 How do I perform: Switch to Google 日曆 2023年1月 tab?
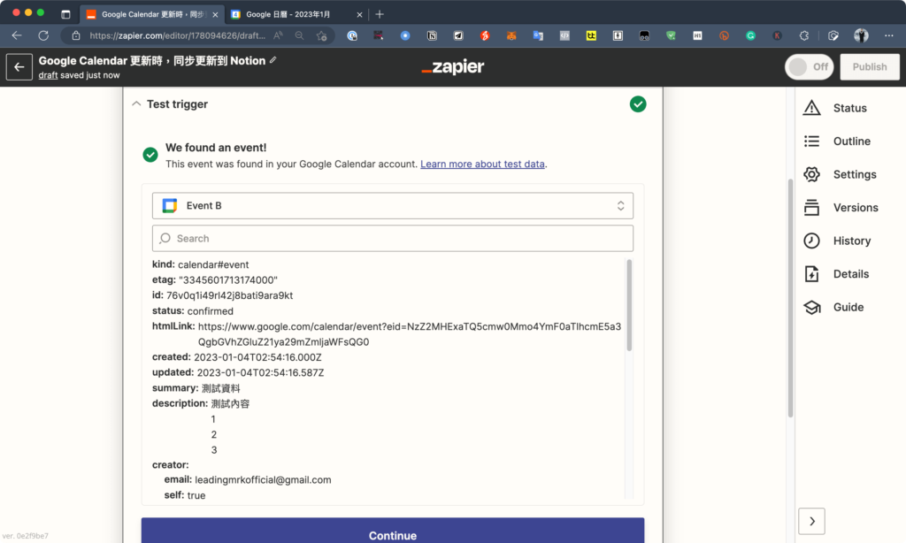coord(296,14)
